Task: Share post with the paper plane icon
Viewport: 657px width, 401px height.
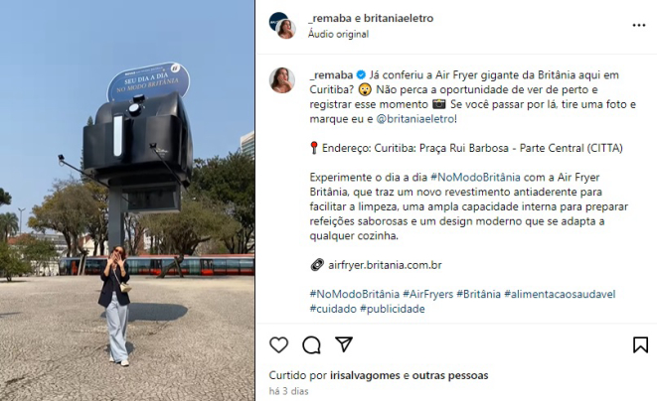Action: point(344,344)
